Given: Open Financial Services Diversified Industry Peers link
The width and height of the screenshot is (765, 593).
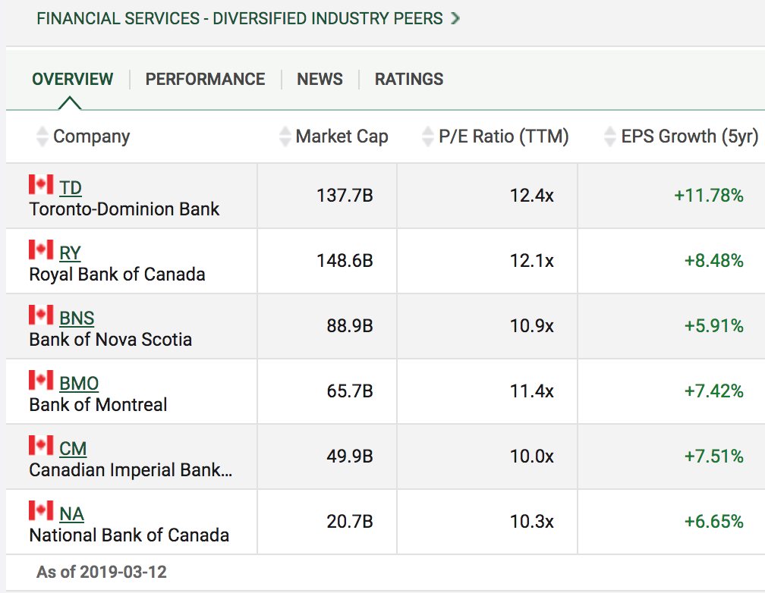Looking at the screenshot, I should pyautogui.click(x=240, y=18).
